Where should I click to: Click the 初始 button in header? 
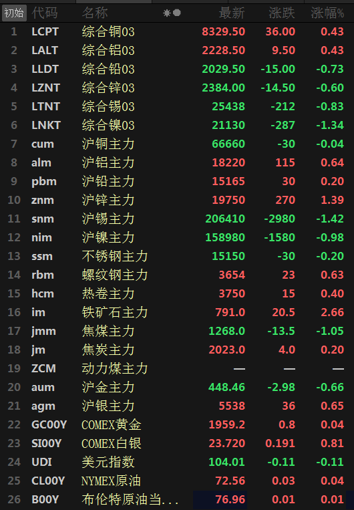pyautogui.click(x=14, y=13)
